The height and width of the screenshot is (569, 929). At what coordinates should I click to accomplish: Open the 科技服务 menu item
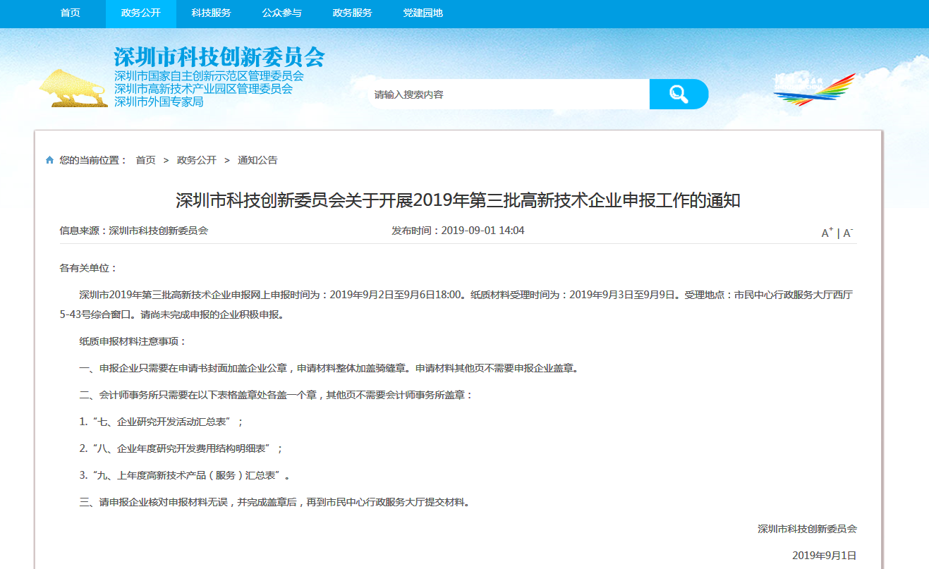click(210, 13)
